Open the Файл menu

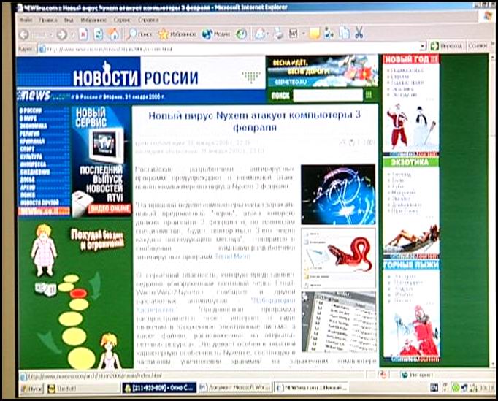click(26, 20)
